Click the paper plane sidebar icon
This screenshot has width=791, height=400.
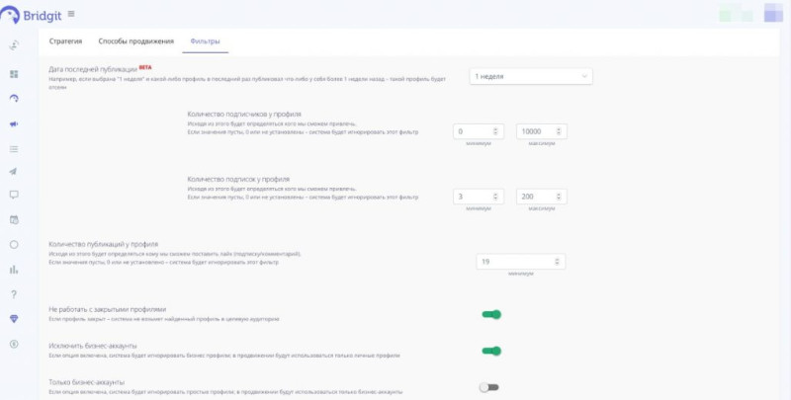[x=14, y=172]
